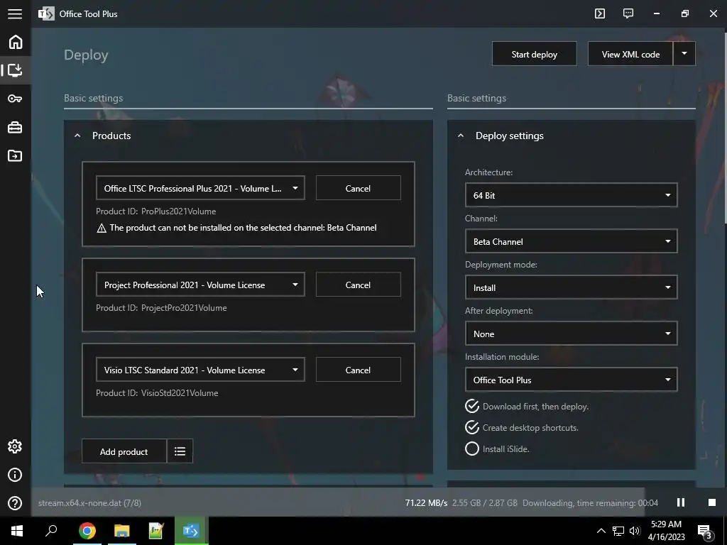Open Office LTSC Professional Plus product dropdown
The height and width of the screenshot is (545, 727).
coord(200,188)
